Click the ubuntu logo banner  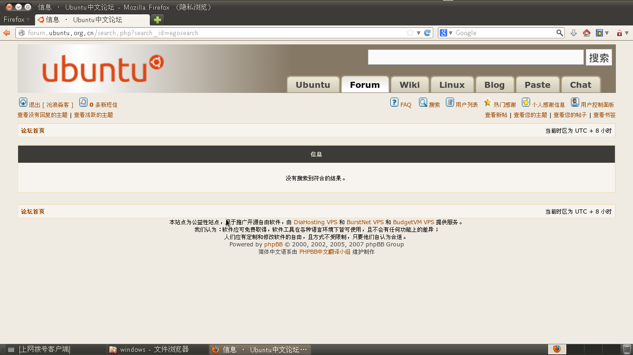(x=103, y=68)
